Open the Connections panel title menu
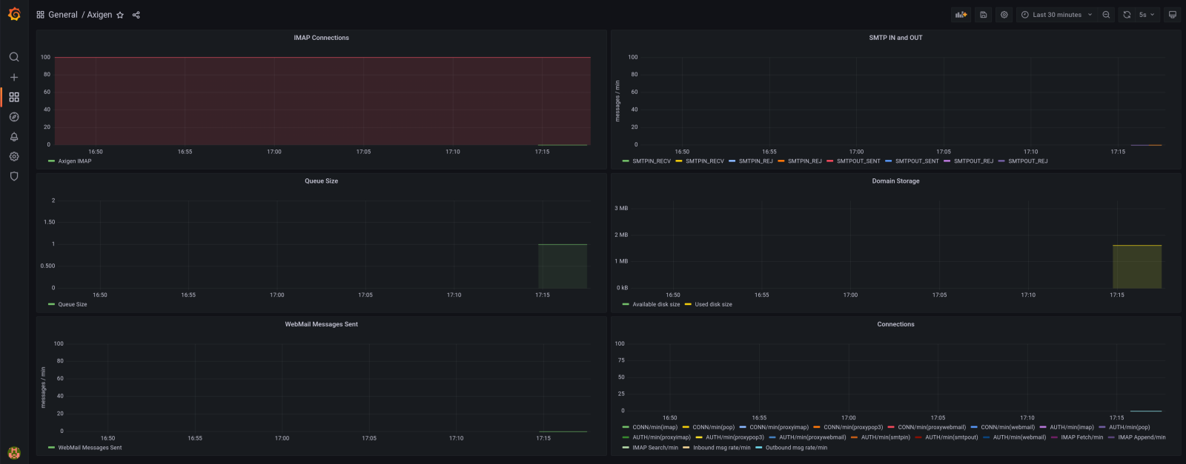1186x464 pixels. coord(895,324)
